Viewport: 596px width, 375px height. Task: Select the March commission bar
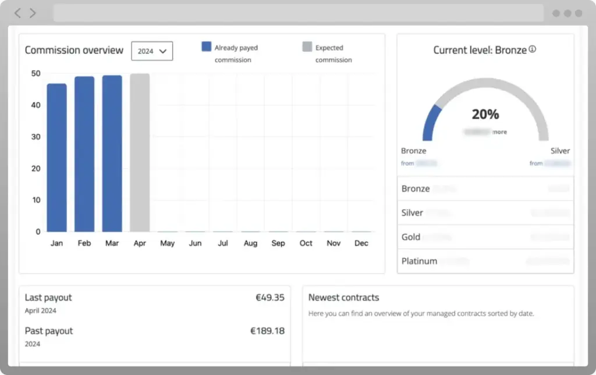pos(112,153)
